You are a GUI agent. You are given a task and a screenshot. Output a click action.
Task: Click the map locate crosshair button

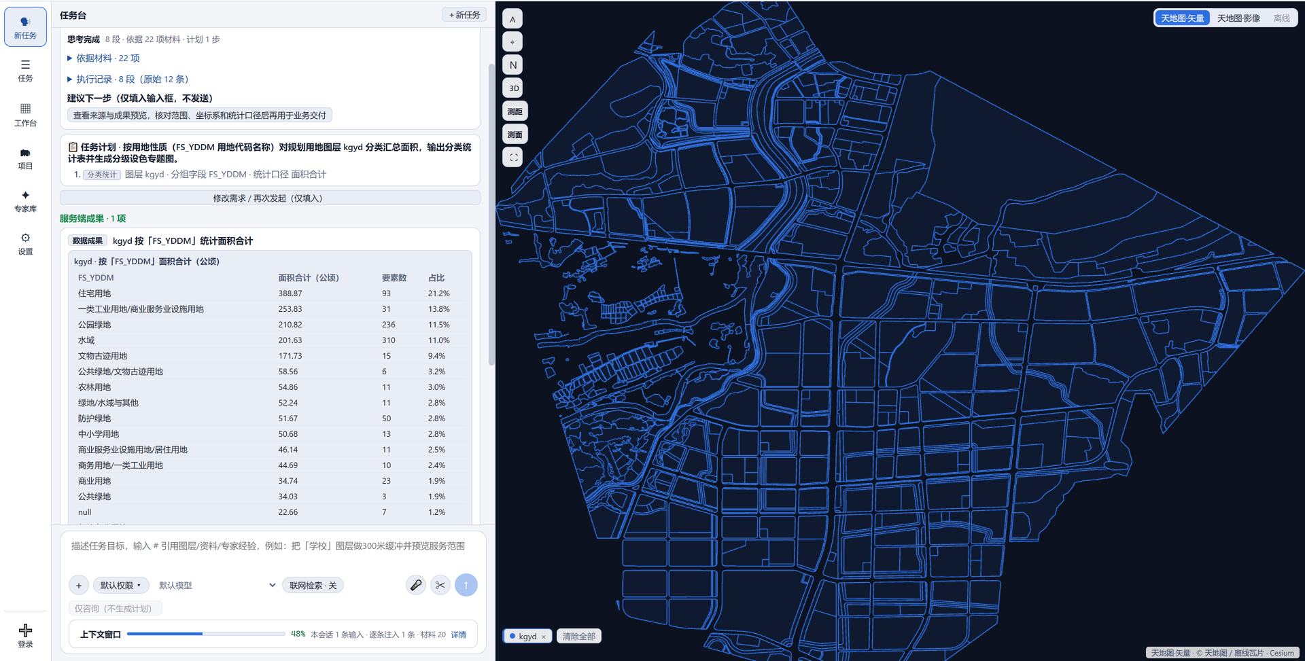click(x=512, y=42)
